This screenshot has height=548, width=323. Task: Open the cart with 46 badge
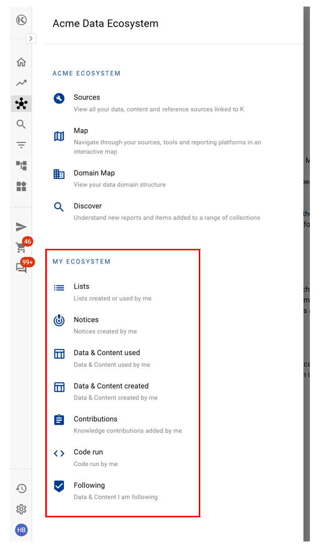[21, 247]
